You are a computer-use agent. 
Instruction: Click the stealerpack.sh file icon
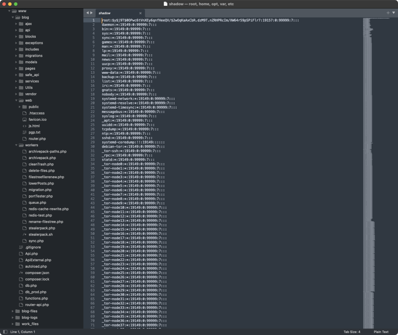pyautogui.click(x=24, y=234)
